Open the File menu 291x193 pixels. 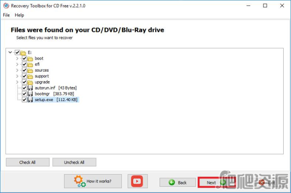click(x=6, y=15)
